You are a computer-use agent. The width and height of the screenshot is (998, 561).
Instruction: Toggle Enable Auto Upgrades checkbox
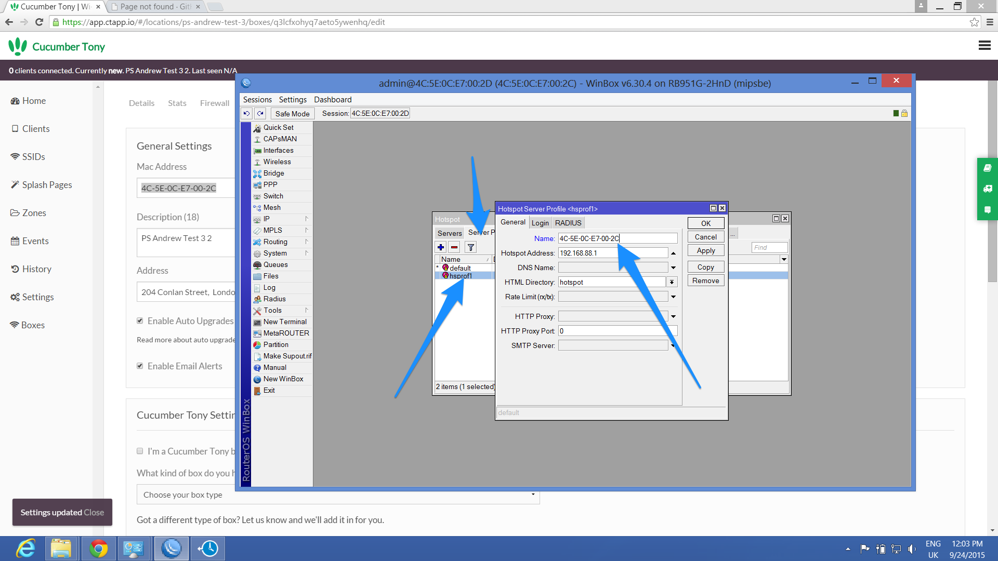[140, 321]
